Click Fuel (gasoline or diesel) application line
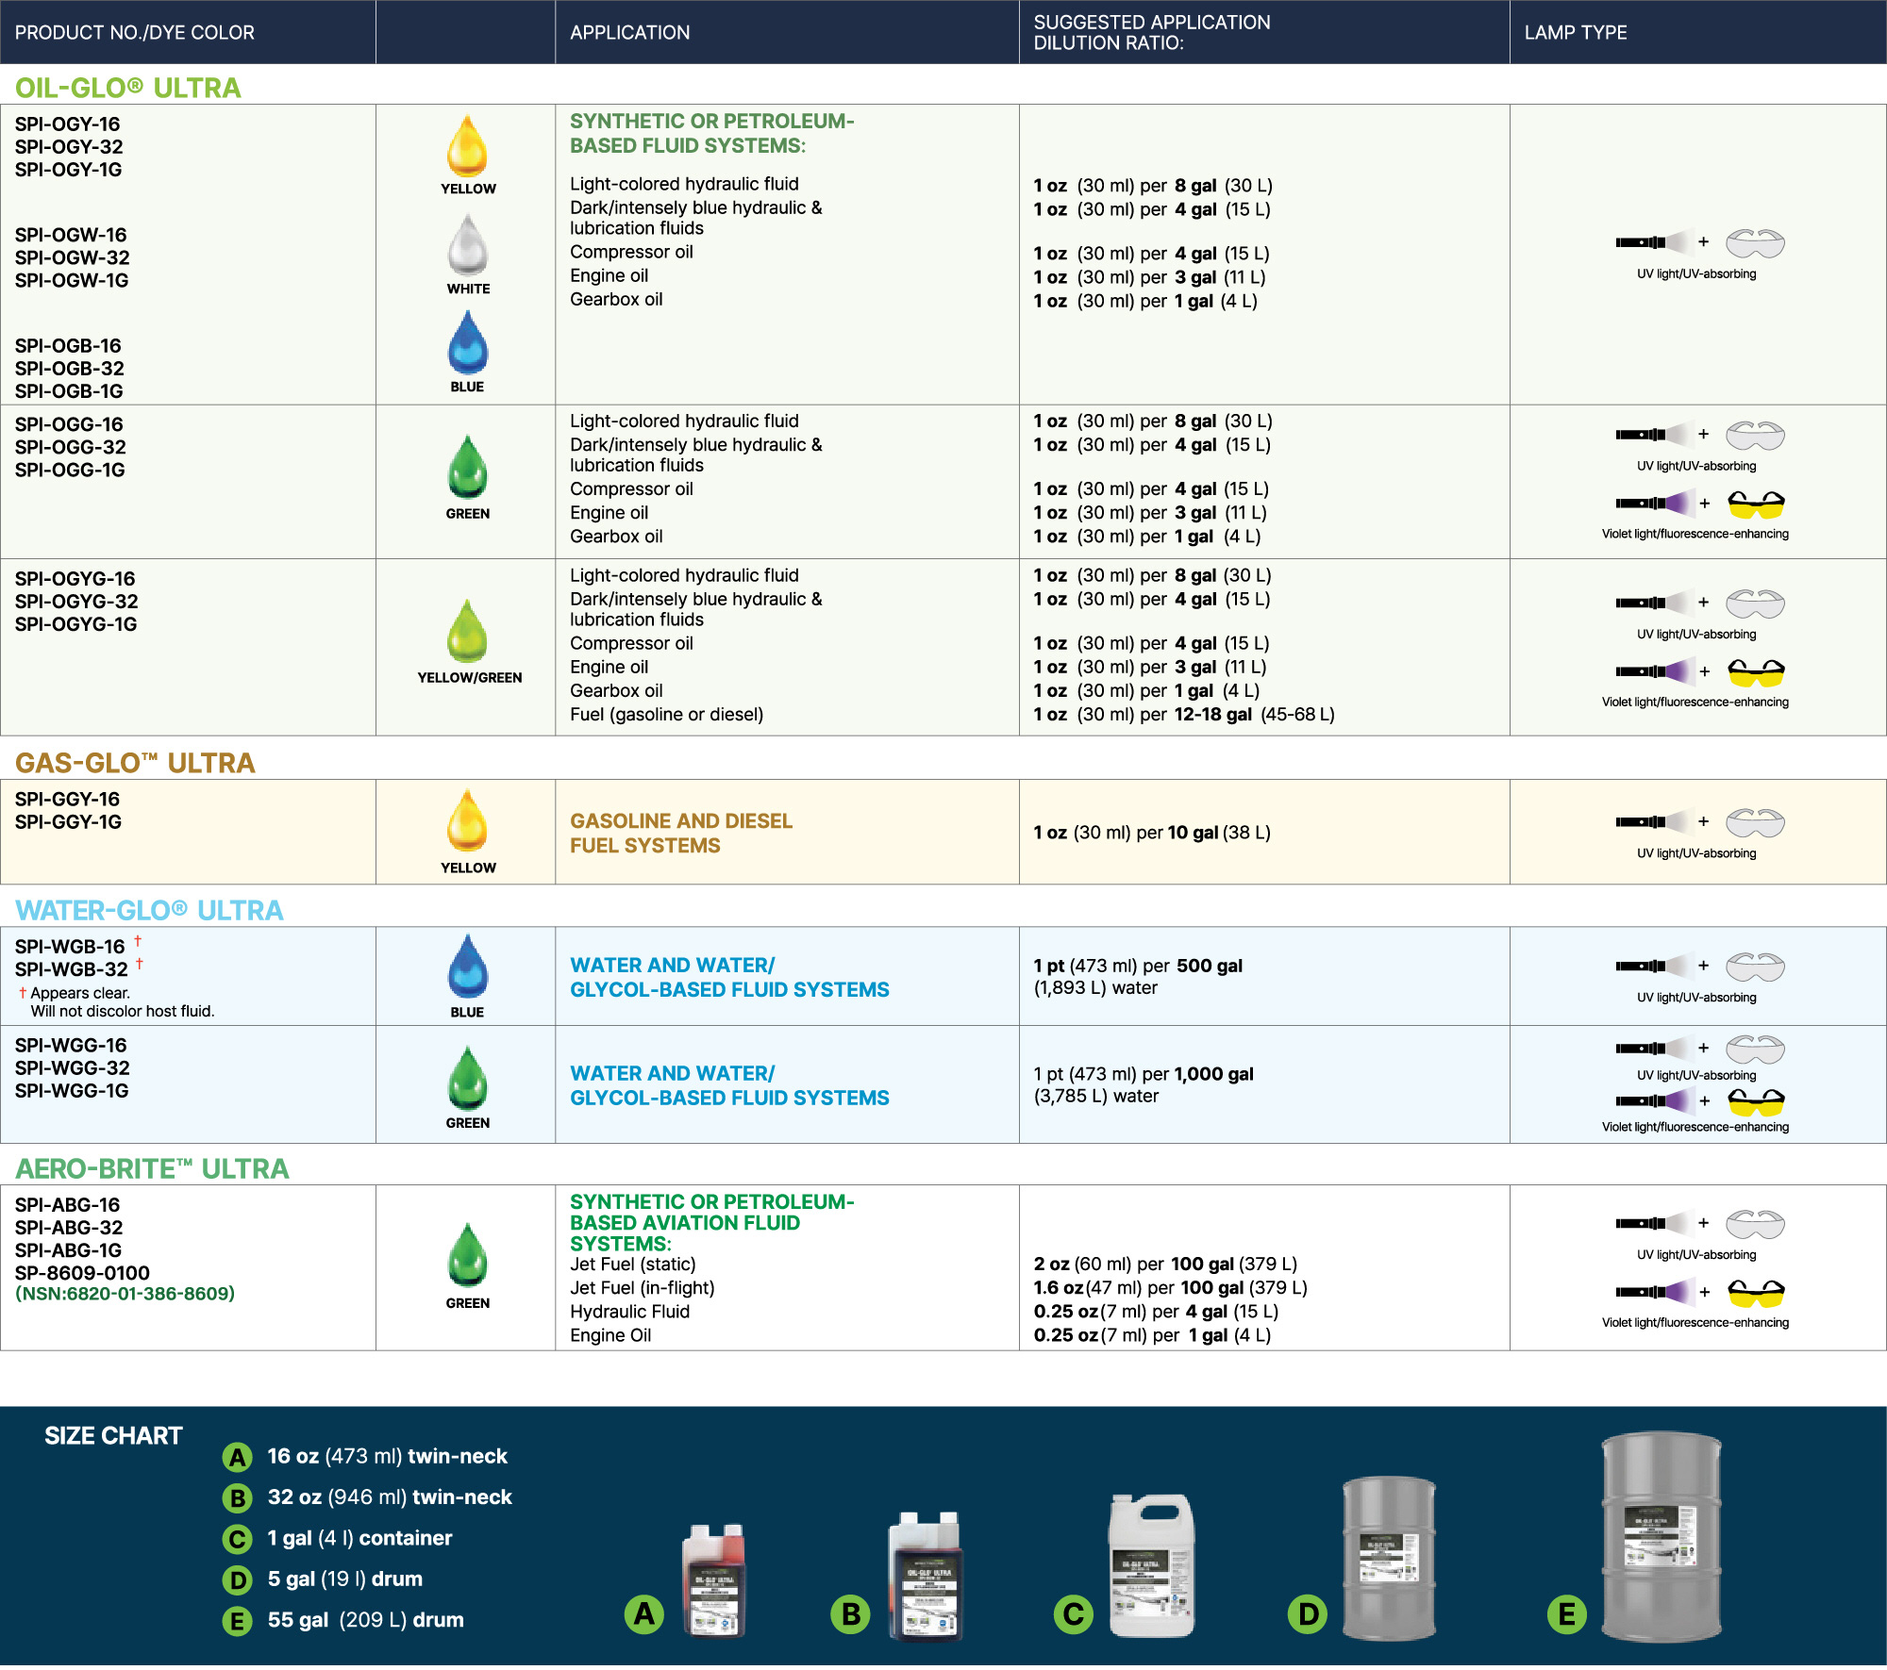The image size is (1887, 1670). (x=667, y=714)
